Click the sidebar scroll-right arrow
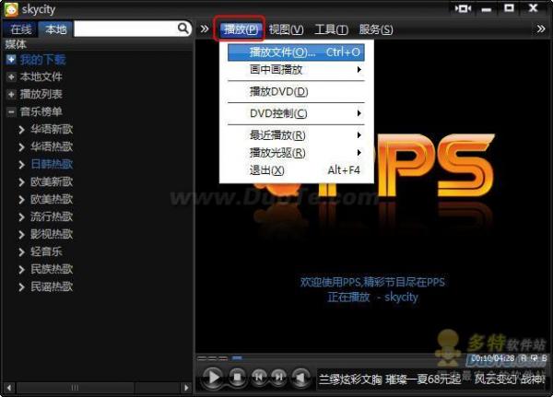Viewport: 553px width, 397px height. (186, 388)
